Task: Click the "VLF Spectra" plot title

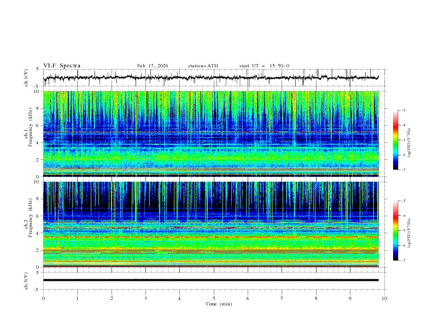Action: pos(62,66)
